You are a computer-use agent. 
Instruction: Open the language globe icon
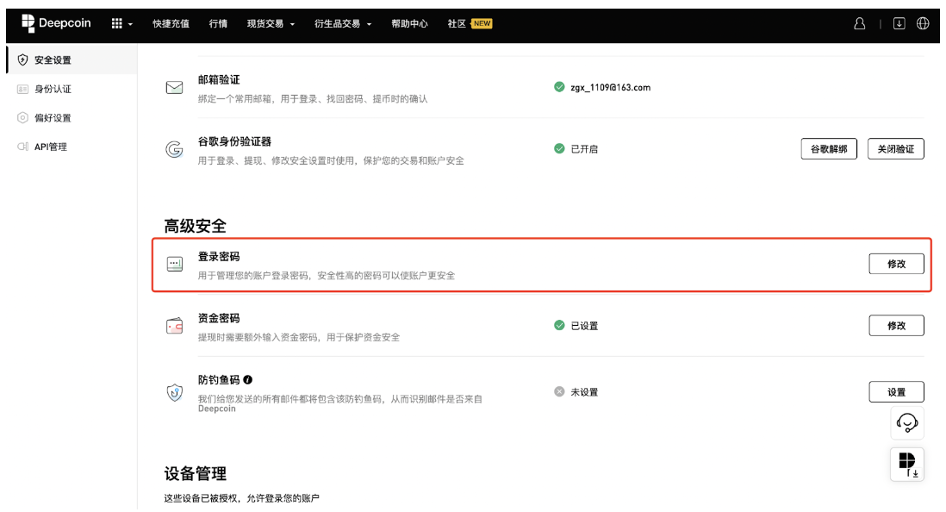coord(923,24)
